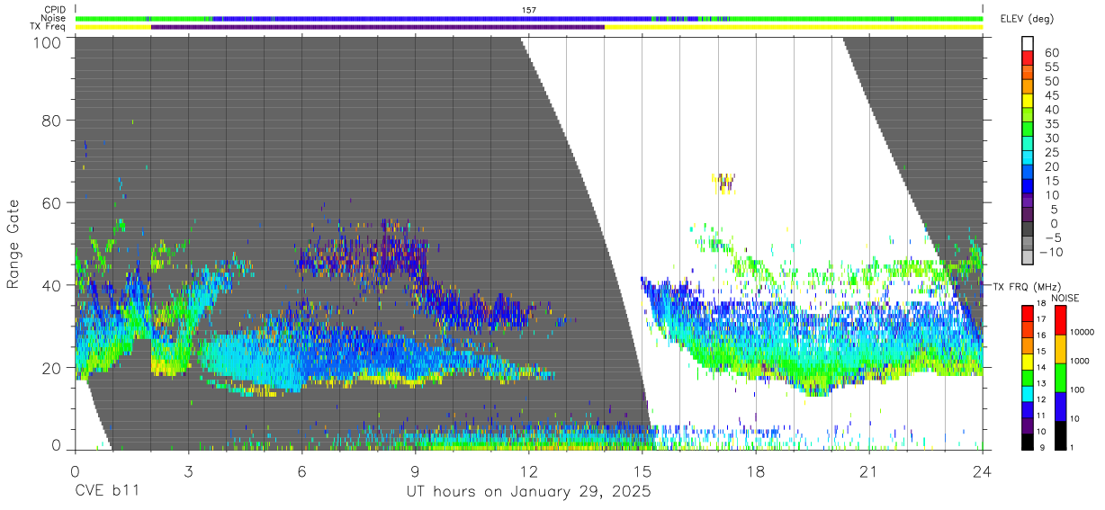Pick the yellow ELEV segment between 40 and 45
Viewport: 1105px width, 510px height.
click(x=1029, y=103)
